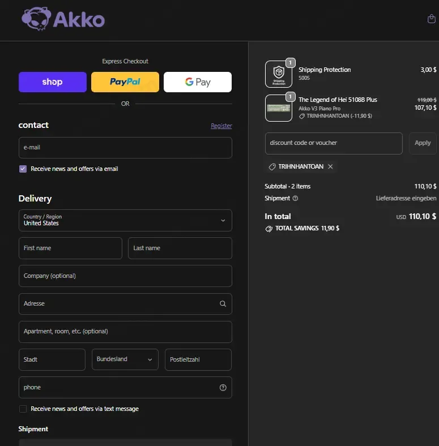439x446 pixels.
Task: Pay with Shop Pay express button
Action: tap(53, 82)
